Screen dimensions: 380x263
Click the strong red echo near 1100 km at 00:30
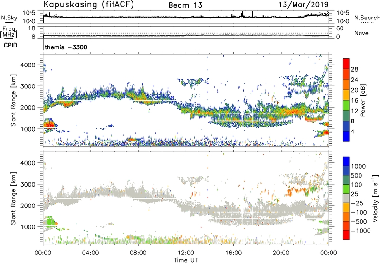(x=49, y=125)
